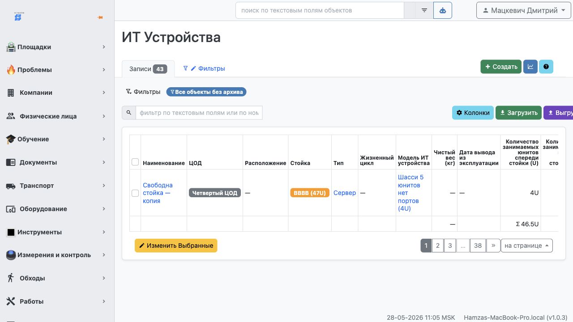This screenshot has width=573, height=322.
Task: Open the Сервер type link
Action: (345, 193)
